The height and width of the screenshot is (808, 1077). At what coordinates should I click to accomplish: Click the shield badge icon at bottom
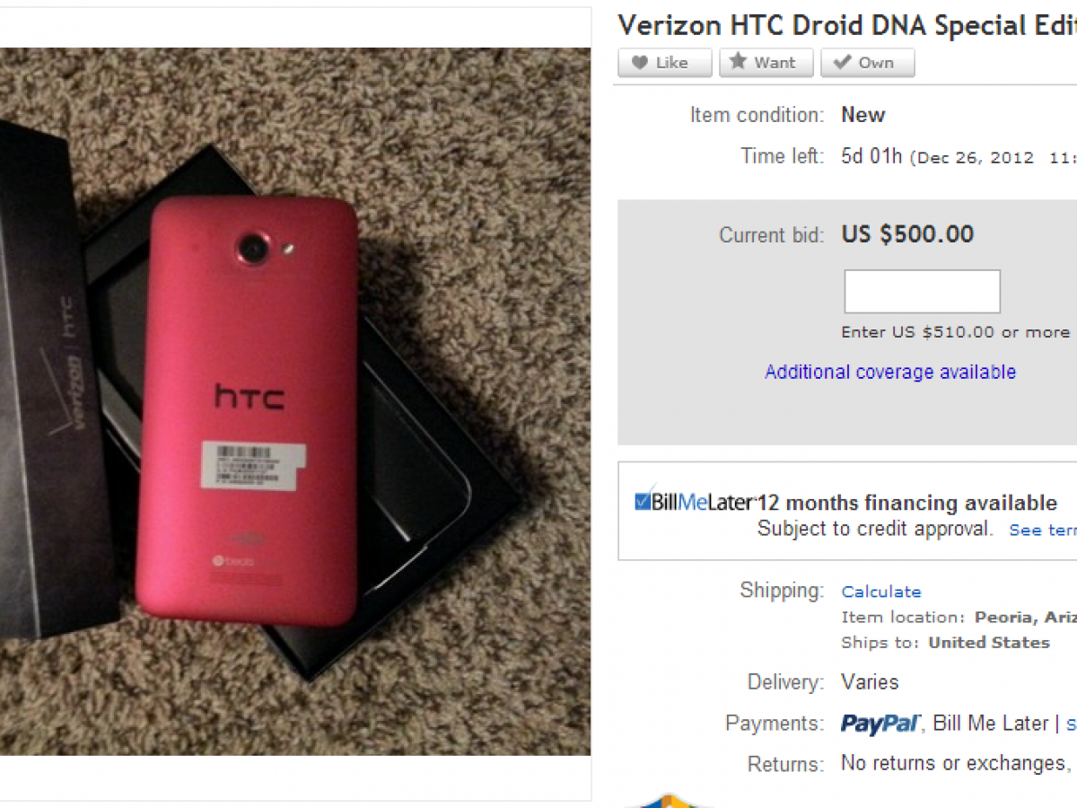(669, 800)
